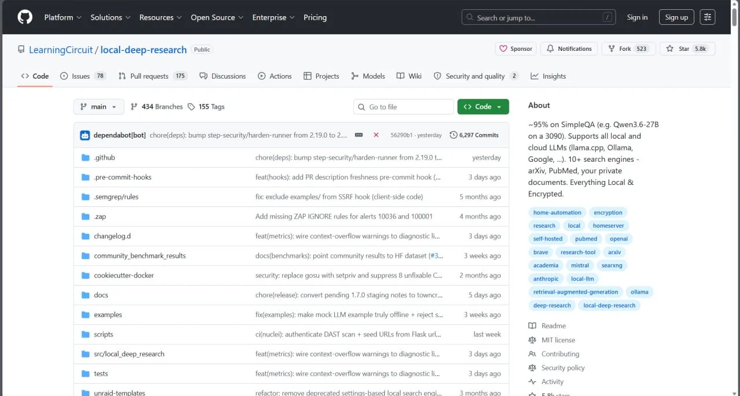Click the .pre-commit-hooks folder icon
Screen dimensions: 740x396
[x=86, y=177]
